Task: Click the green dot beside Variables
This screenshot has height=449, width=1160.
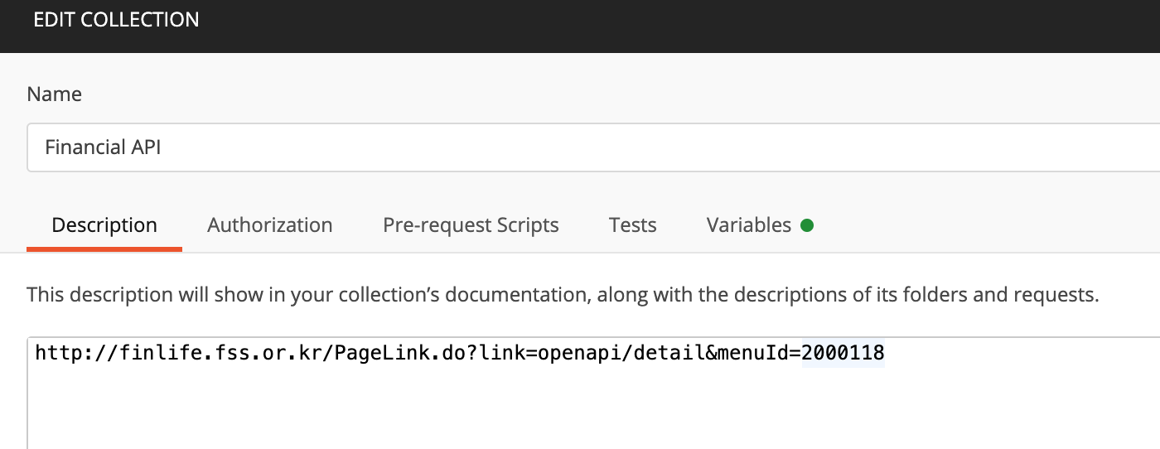Action: (x=807, y=225)
